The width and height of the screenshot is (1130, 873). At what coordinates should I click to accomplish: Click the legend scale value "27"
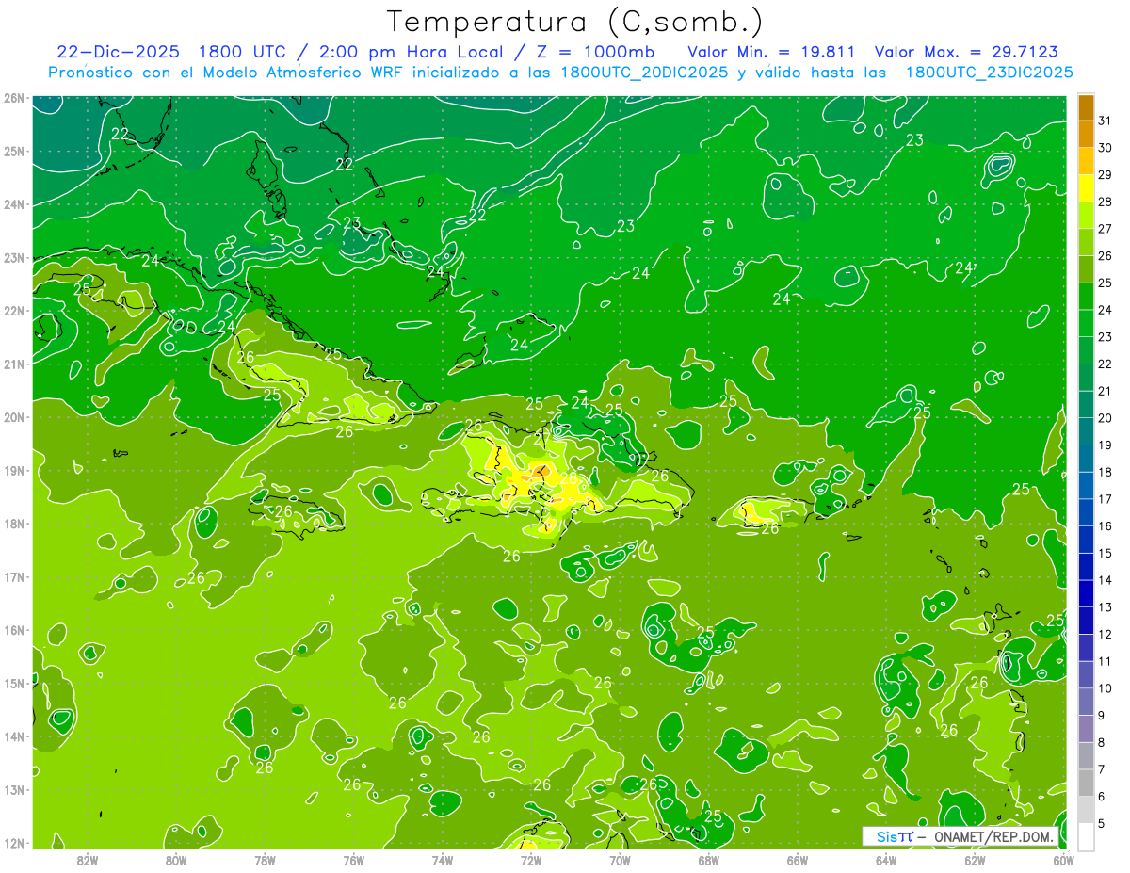pos(1105,228)
